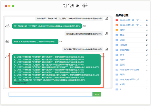The width and height of the screenshot is (151, 106).
Task: Click the user avatar beside 你知道汇理财Y计划的收益率是多少吗
Action: coord(107,49)
